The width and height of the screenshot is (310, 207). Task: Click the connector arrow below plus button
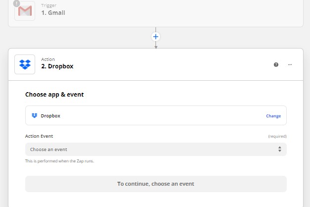(156, 46)
